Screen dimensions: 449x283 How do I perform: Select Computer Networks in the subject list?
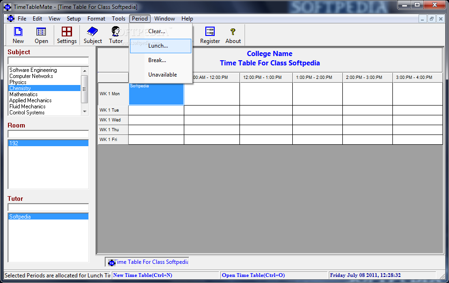tap(45, 76)
